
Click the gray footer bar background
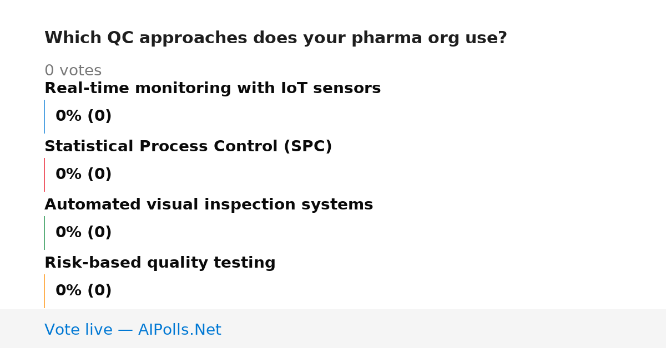pos(444,329)
